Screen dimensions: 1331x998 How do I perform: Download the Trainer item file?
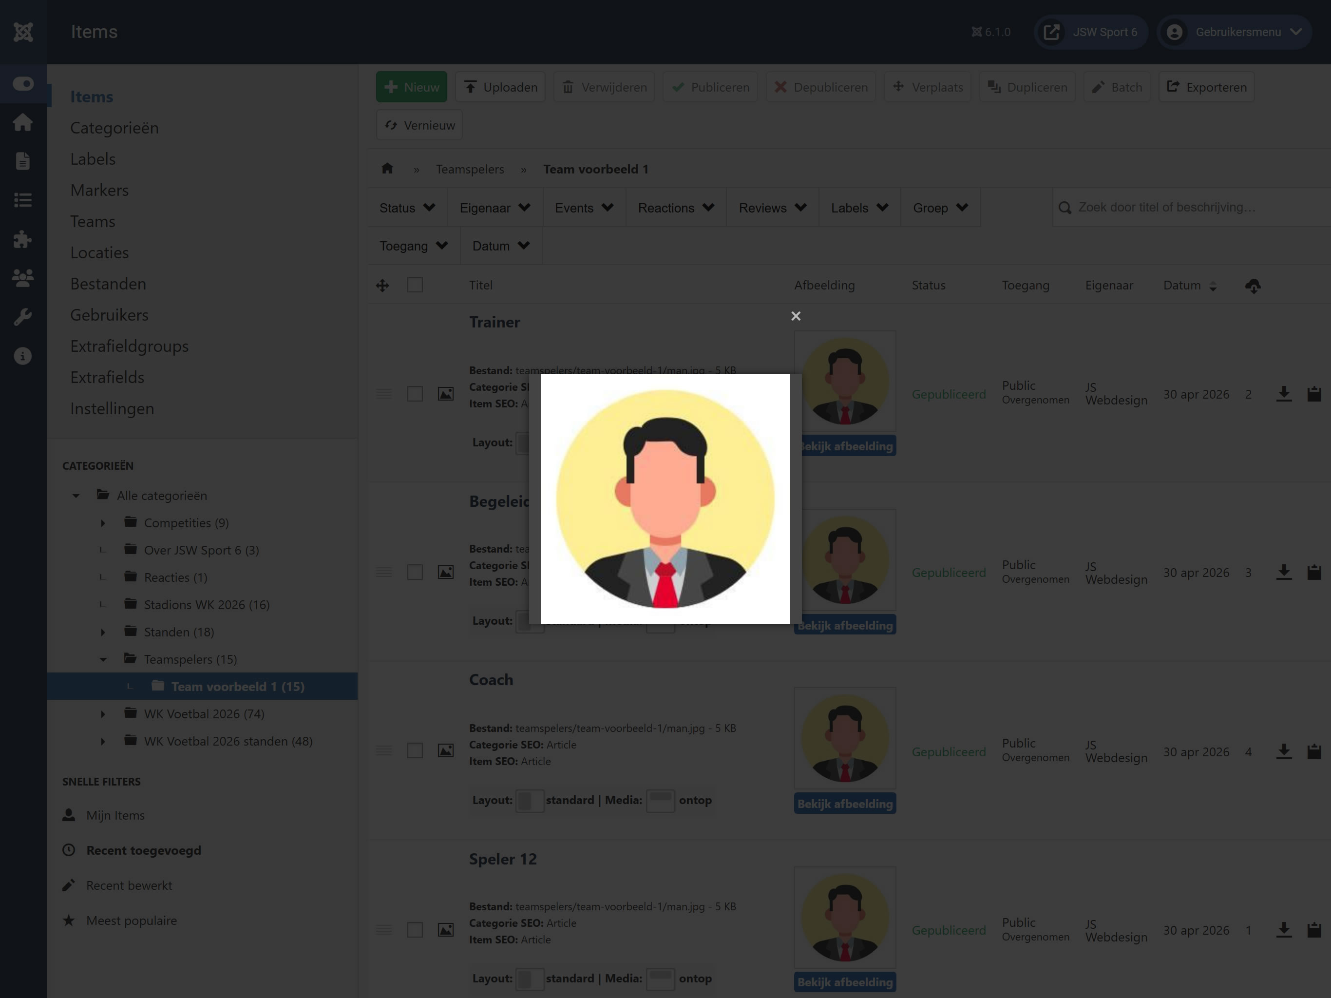click(x=1284, y=394)
